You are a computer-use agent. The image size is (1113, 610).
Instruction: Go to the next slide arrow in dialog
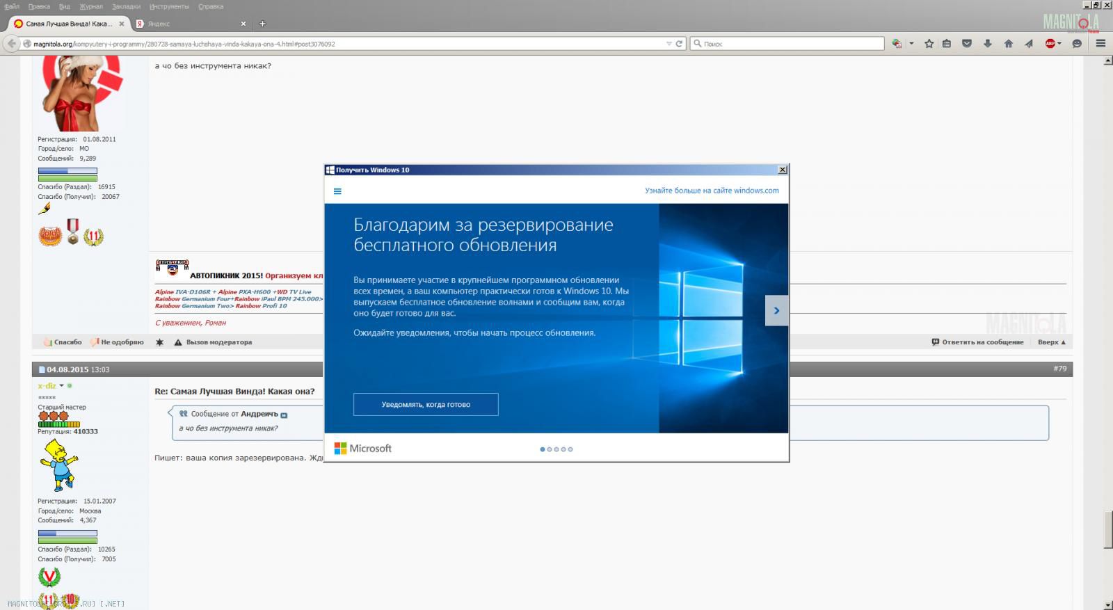pyautogui.click(x=776, y=311)
